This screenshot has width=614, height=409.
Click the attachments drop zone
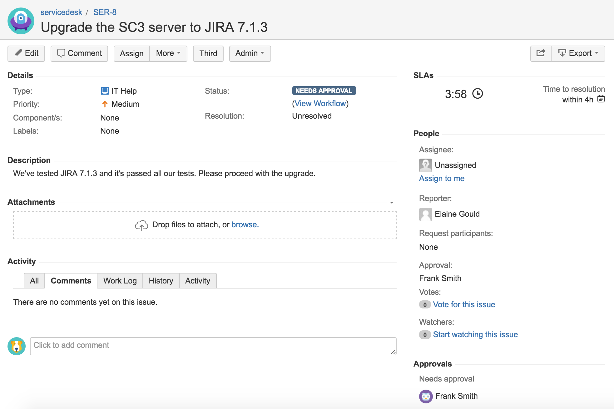[x=205, y=225]
